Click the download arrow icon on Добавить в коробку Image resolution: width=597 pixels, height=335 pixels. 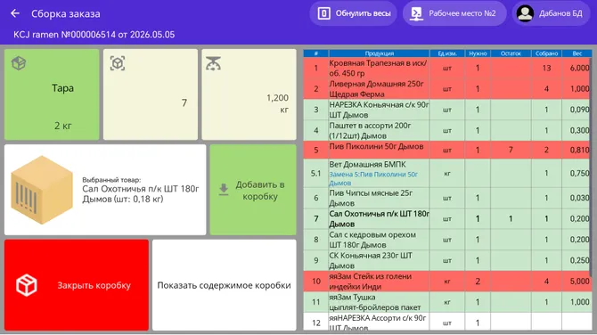pyautogui.click(x=224, y=190)
